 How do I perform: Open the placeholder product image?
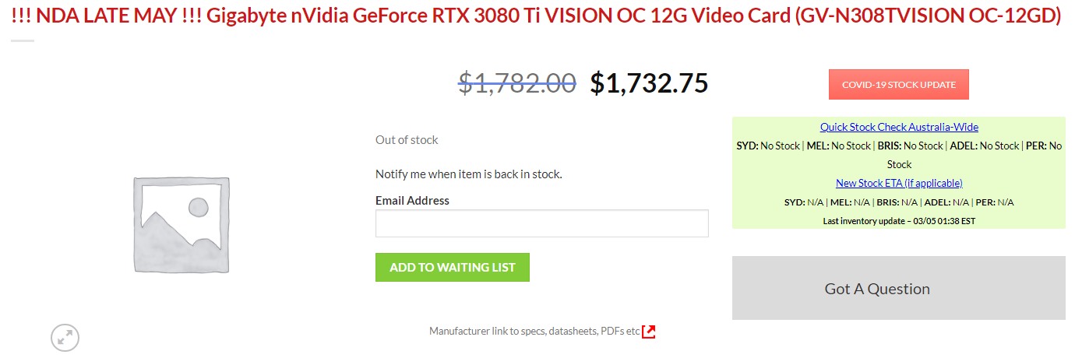tap(182, 225)
